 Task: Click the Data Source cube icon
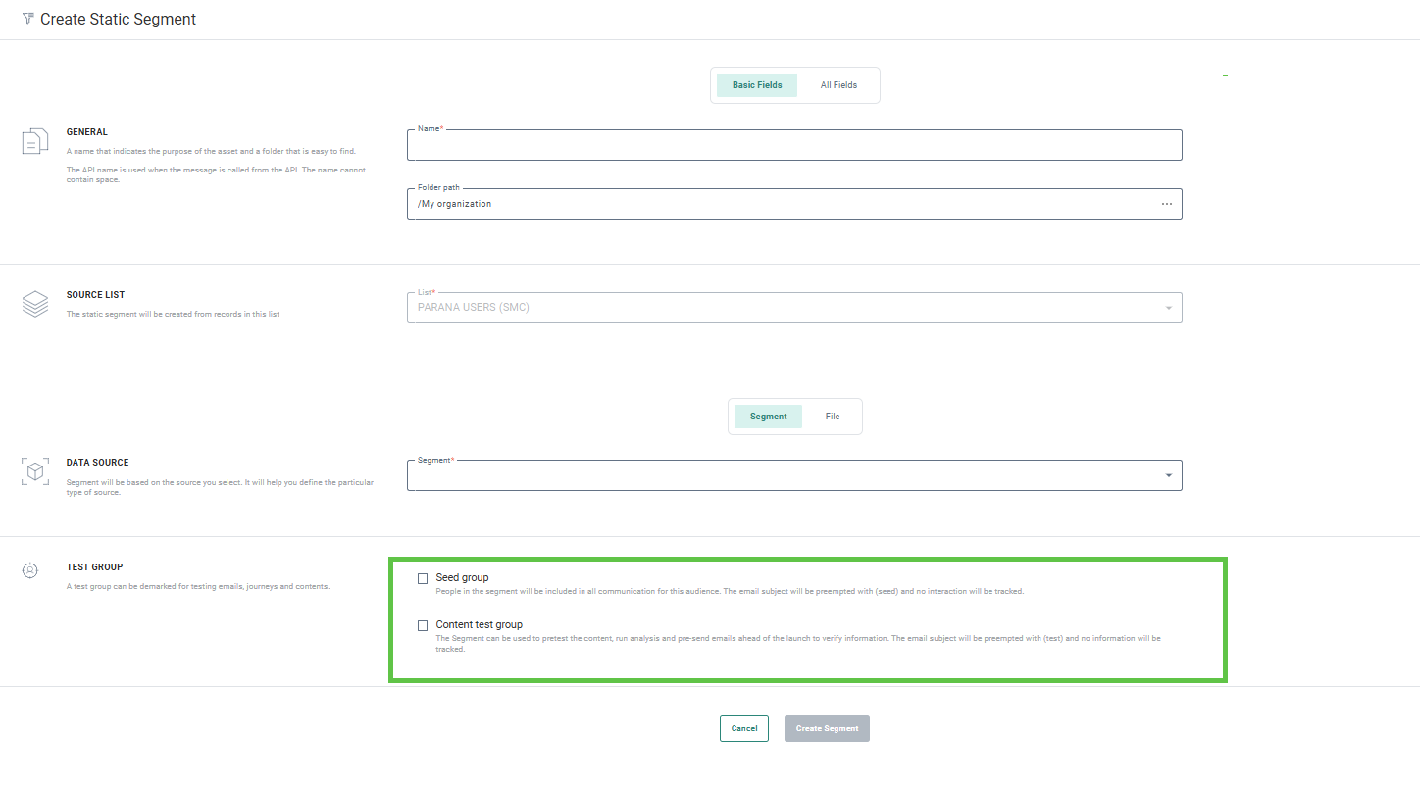tap(34, 471)
